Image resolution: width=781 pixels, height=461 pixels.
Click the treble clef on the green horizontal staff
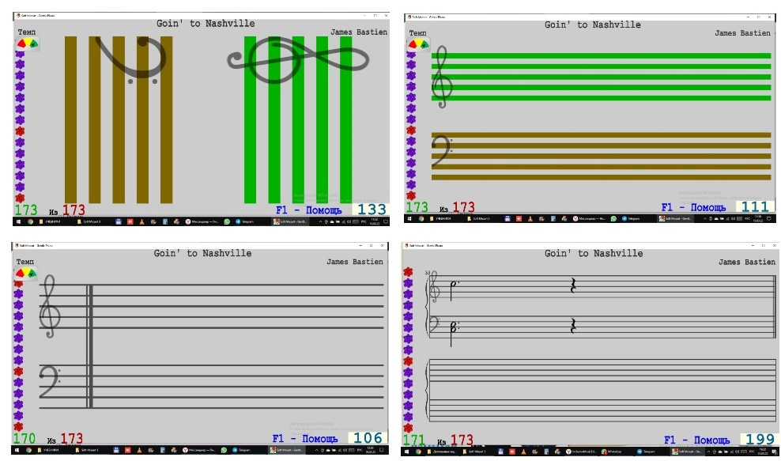click(442, 77)
